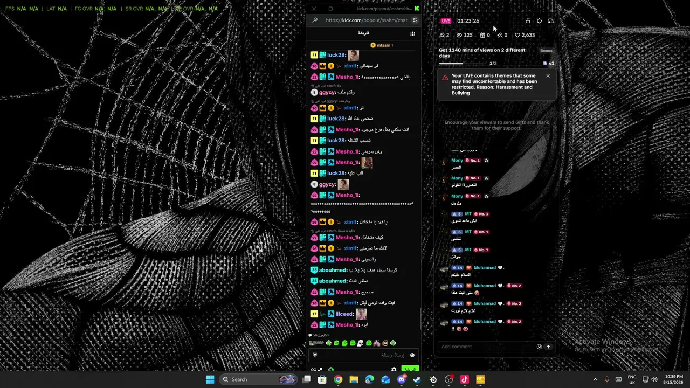Click the pinned mtasm gifter name

383,45
